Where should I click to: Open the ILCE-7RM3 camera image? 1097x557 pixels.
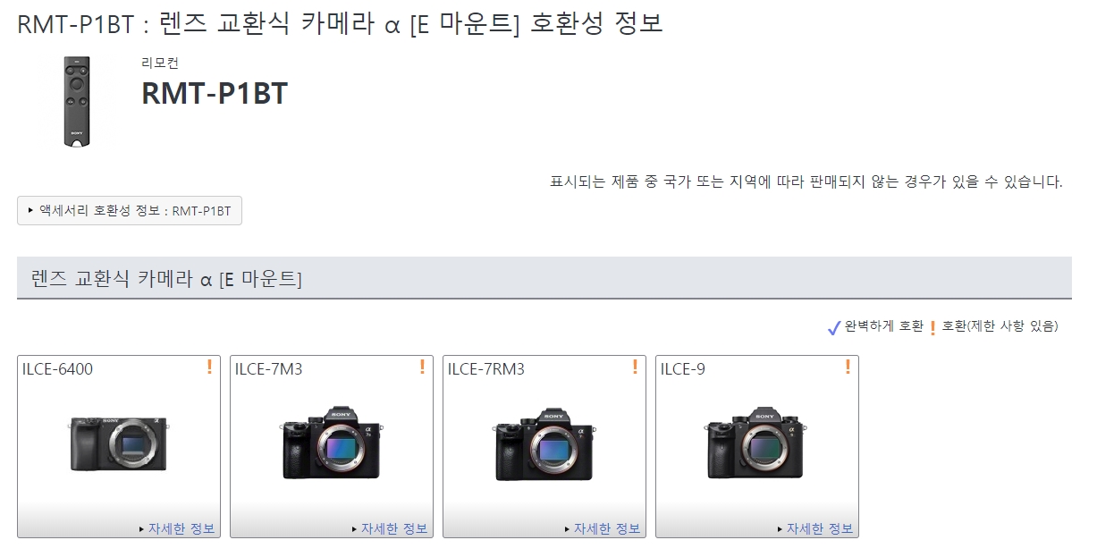(x=544, y=443)
